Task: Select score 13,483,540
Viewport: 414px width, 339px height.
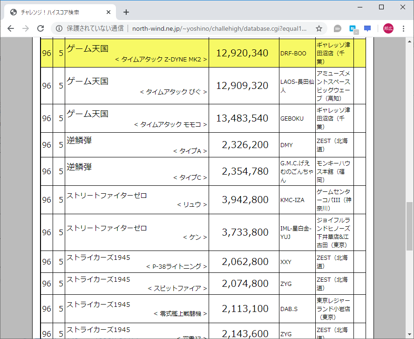Action: click(x=242, y=118)
